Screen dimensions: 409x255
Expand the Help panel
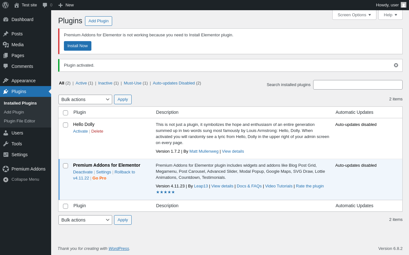pyautogui.click(x=390, y=15)
